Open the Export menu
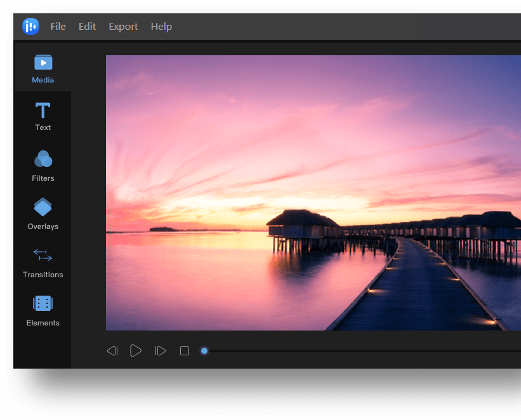 (x=122, y=26)
